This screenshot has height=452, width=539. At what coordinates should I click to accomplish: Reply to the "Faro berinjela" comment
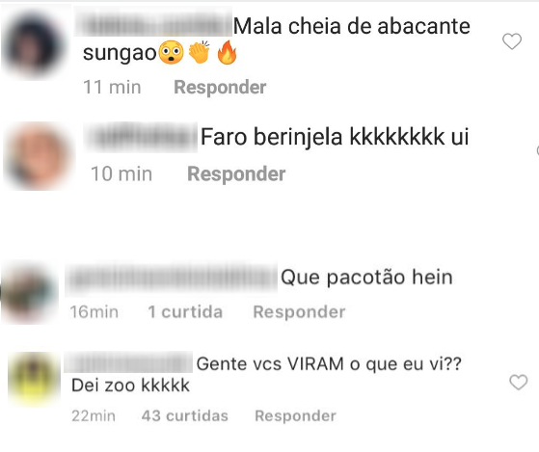tap(236, 173)
